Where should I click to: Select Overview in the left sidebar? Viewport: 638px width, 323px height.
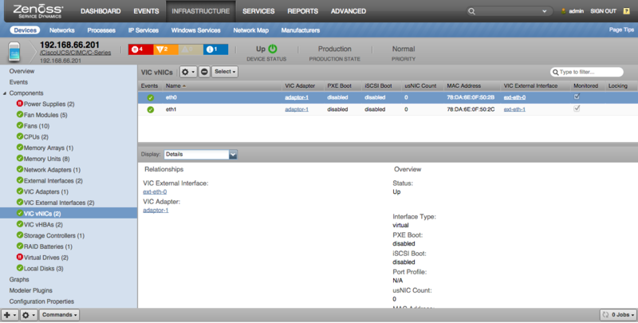[x=22, y=71]
